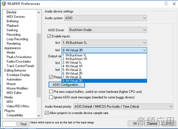Image resolution: width=178 pixels, height=129 pixels.
Task: Choose 2: IN-Buckhorn 1R from the list
Action: pos(104,59)
